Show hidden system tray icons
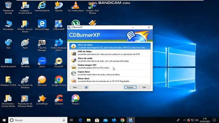The width and height of the screenshot is (219, 123). point(184,120)
